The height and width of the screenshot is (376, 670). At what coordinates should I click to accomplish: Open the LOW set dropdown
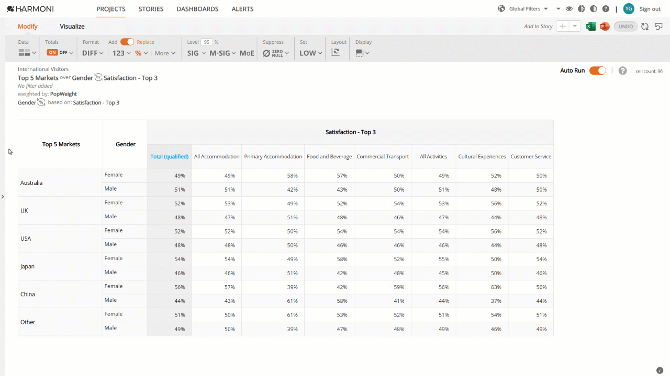(x=311, y=53)
